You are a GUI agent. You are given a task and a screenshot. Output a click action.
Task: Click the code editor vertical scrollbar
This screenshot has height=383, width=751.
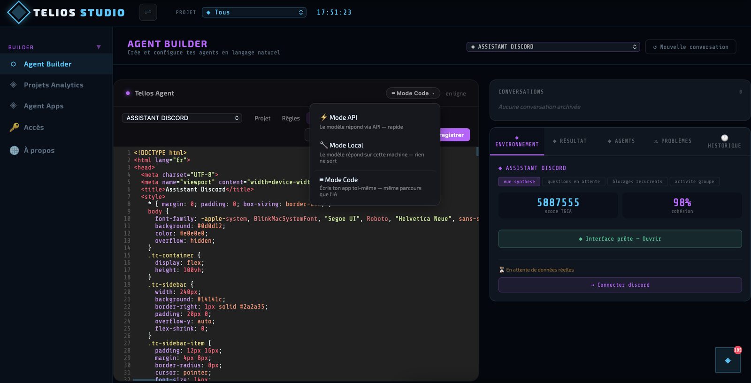(x=477, y=151)
